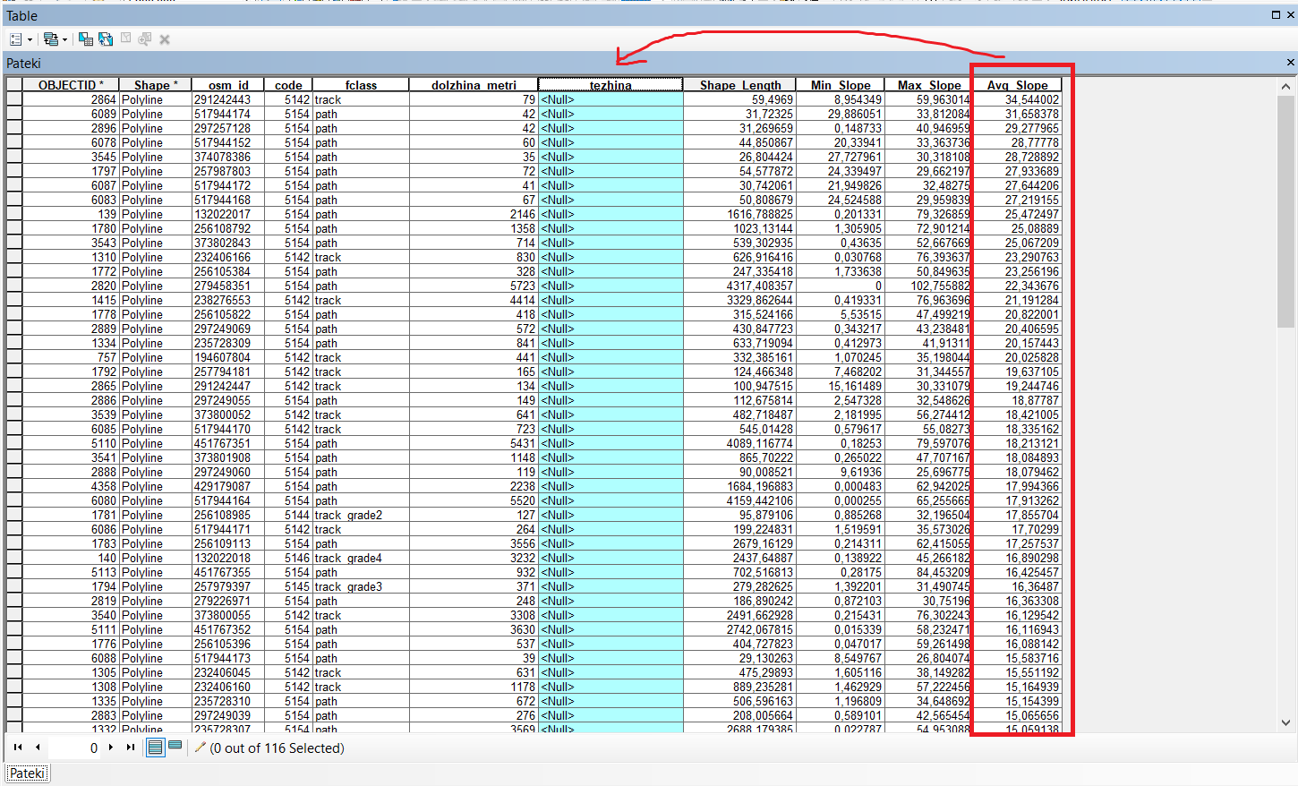Select the Shape column header
1298x786 pixels.
point(156,85)
